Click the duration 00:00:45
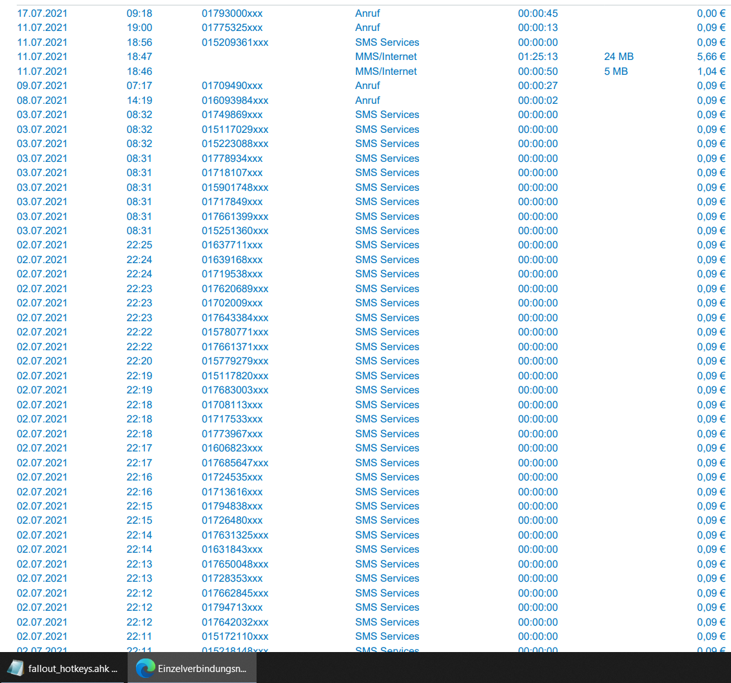 coord(538,13)
